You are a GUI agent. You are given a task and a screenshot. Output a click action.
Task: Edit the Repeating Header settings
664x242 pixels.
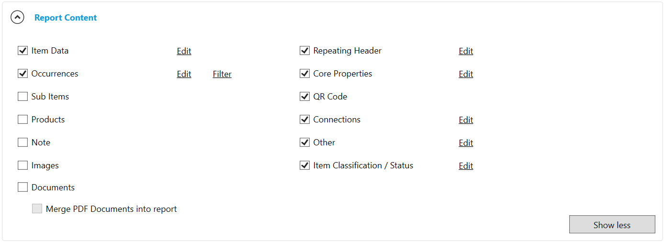pyautogui.click(x=466, y=51)
